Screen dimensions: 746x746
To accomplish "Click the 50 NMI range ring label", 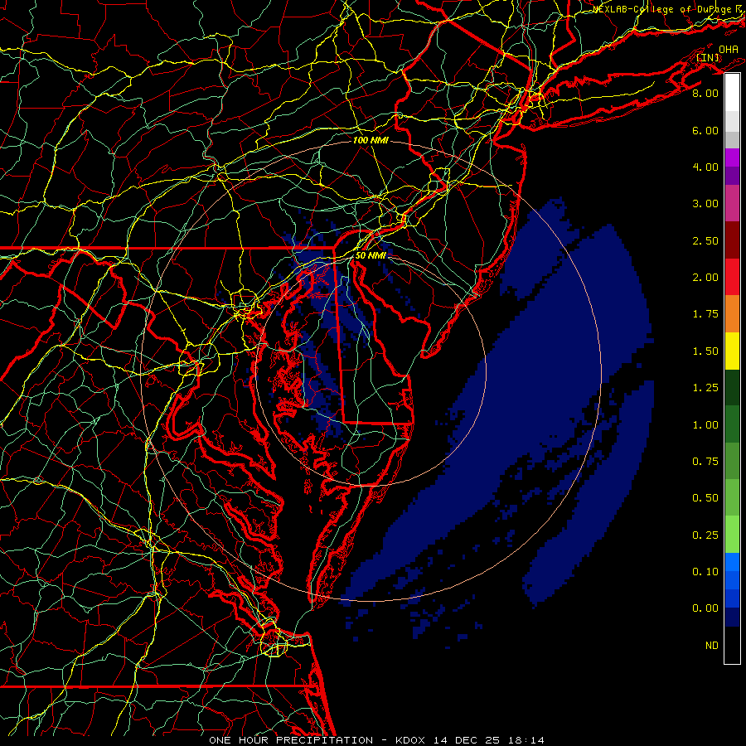I will 371,255.
